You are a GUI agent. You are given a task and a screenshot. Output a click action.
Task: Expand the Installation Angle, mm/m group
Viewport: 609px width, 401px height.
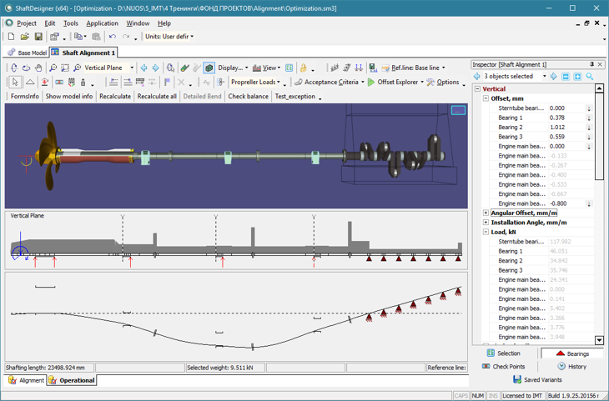(x=486, y=223)
